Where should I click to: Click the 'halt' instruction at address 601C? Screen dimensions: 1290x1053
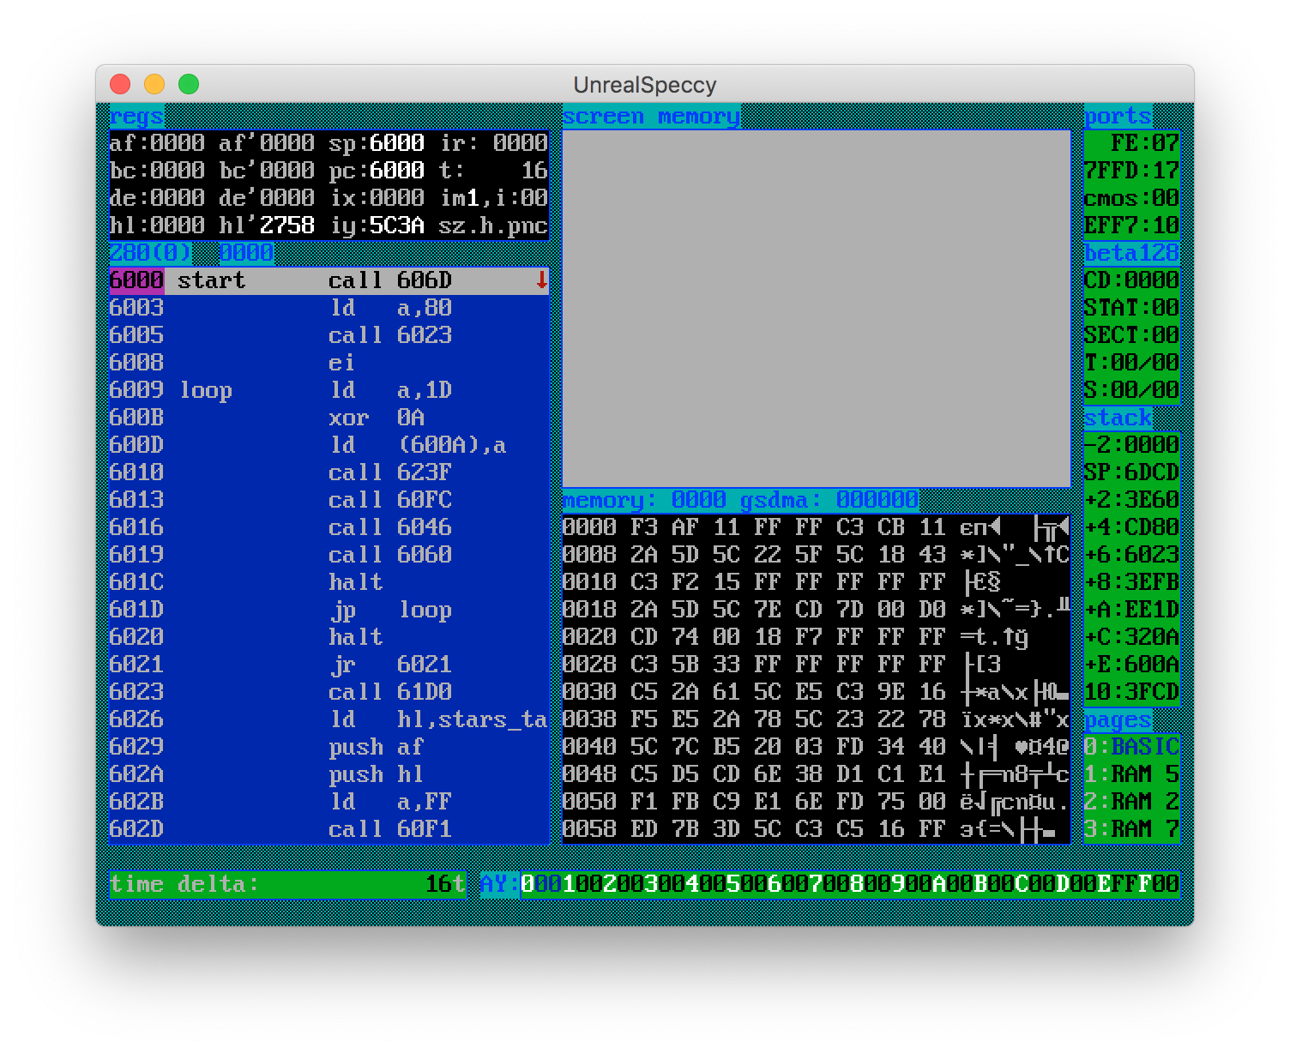tap(355, 582)
